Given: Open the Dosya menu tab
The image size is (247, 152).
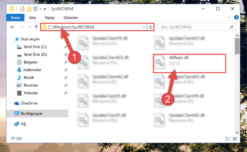Looking at the screenshot, I should [x=15, y=18].
